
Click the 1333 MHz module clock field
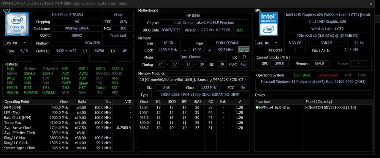coord(209,87)
